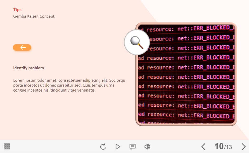The height and width of the screenshot is (153, 249).
Task: Replay the current slide
Action: [103, 147]
